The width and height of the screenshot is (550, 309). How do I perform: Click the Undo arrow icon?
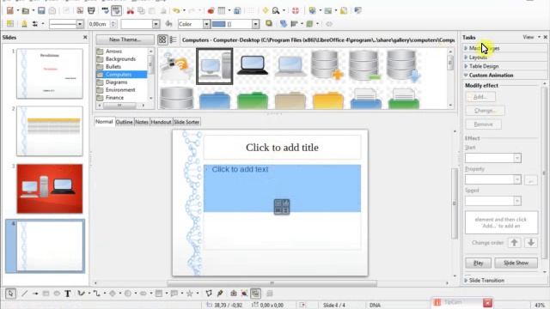point(176,10)
